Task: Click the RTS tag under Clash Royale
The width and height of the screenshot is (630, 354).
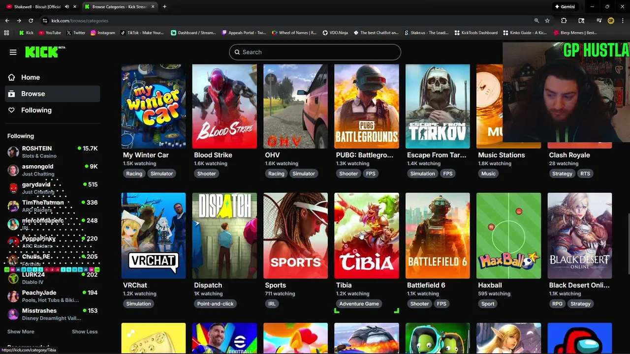Action: click(585, 174)
